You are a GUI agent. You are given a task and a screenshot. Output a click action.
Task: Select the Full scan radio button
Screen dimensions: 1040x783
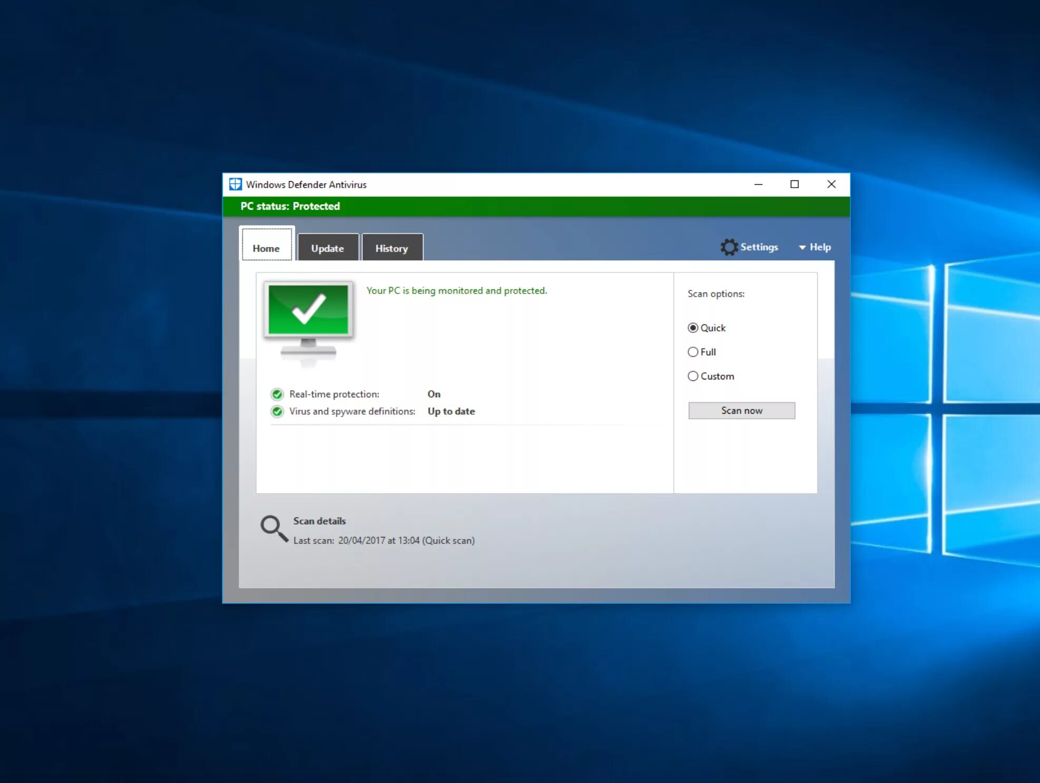tap(692, 351)
